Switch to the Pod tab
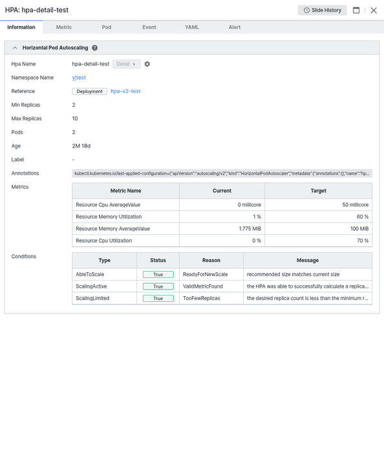The width and height of the screenshot is (384, 461). pyautogui.click(x=107, y=27)
